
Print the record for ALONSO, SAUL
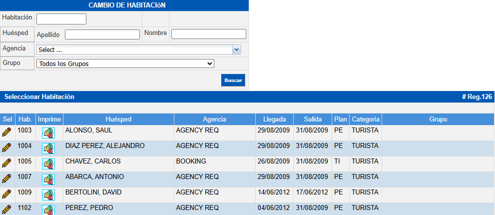48,133
